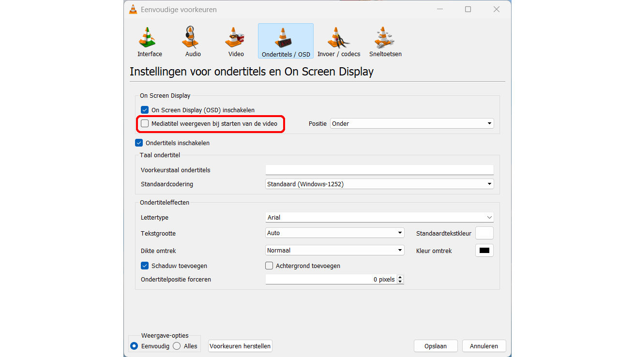Click the Annuleren button

point(484,346)
